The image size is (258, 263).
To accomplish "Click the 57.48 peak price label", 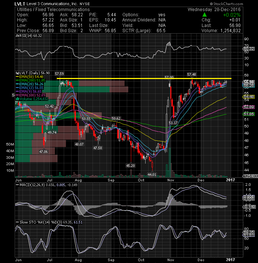I will 192,75.
